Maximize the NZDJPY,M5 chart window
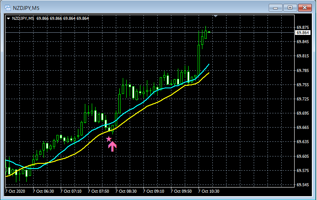 pyautogui.click(x=290, y=8)
